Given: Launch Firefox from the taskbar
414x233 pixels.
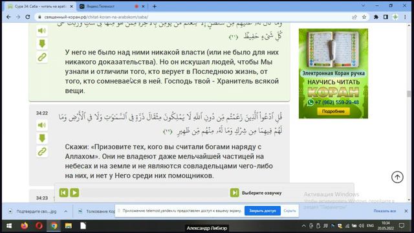Looking at the screenshot, I should click(x=25, y=226).
